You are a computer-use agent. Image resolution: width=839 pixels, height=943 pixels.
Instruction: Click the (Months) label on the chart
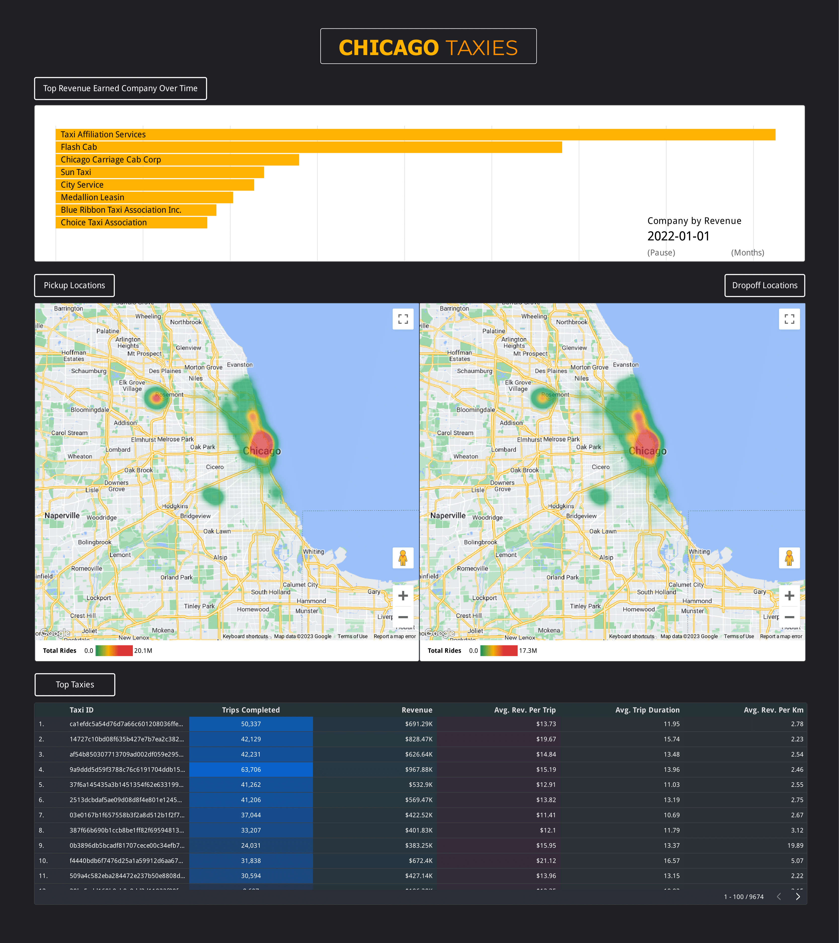(x=747, y=252)
